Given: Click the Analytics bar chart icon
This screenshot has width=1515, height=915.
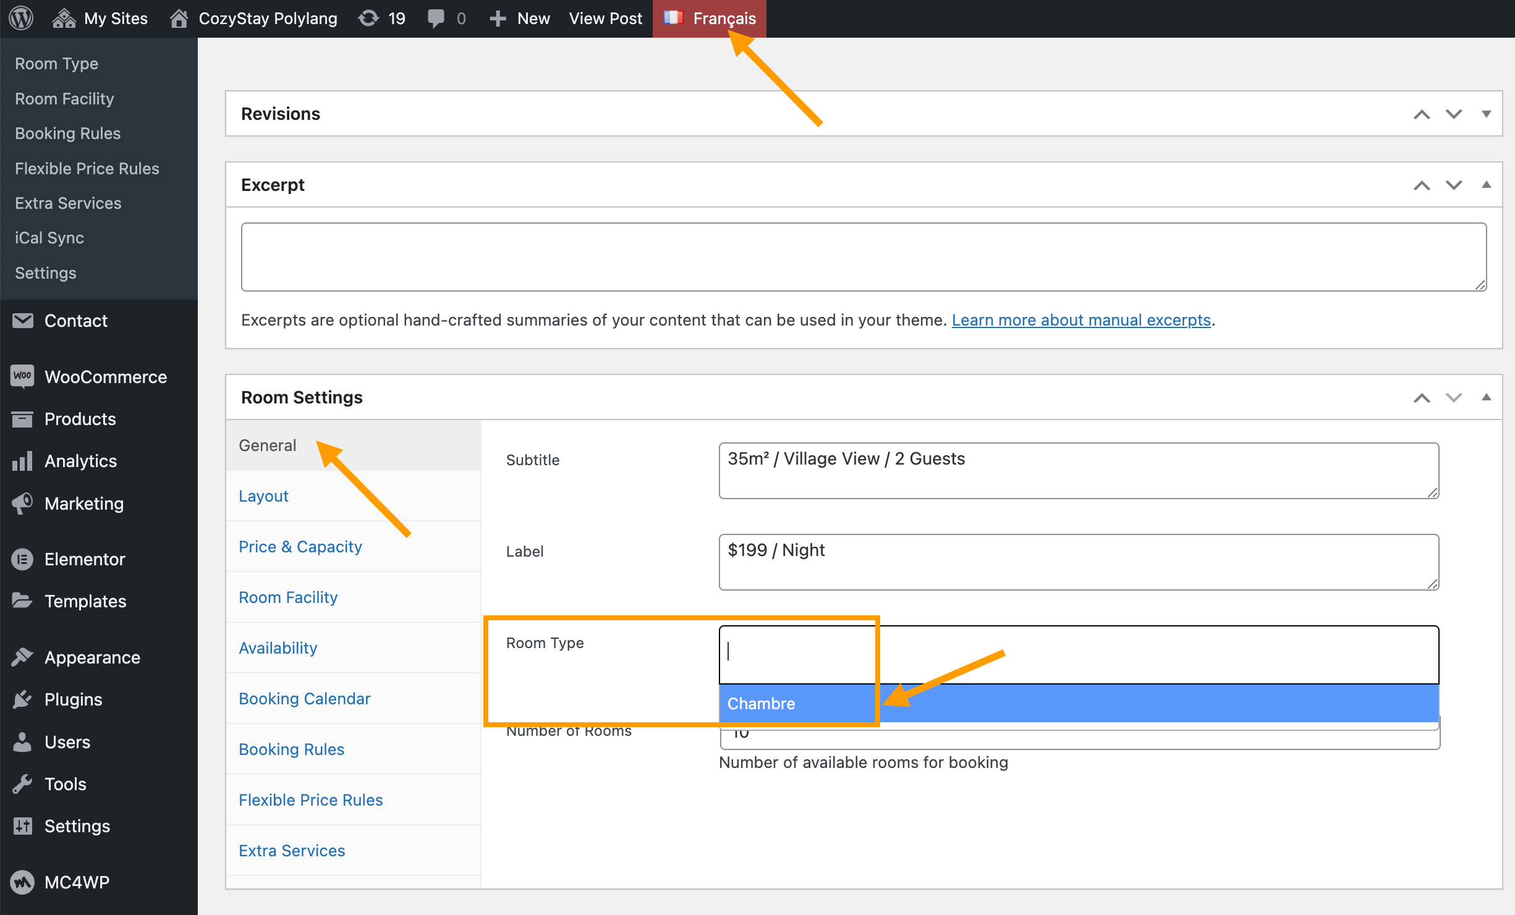Looking at the screenshot, I should click(x=22, y=461).
